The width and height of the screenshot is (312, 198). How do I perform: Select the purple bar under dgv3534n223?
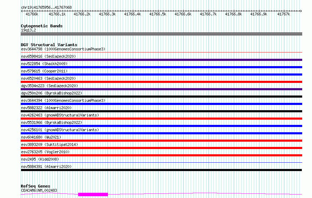coord(161,89)
